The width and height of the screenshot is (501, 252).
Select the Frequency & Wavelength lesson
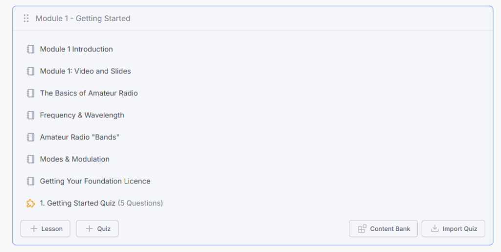[82, 115]
